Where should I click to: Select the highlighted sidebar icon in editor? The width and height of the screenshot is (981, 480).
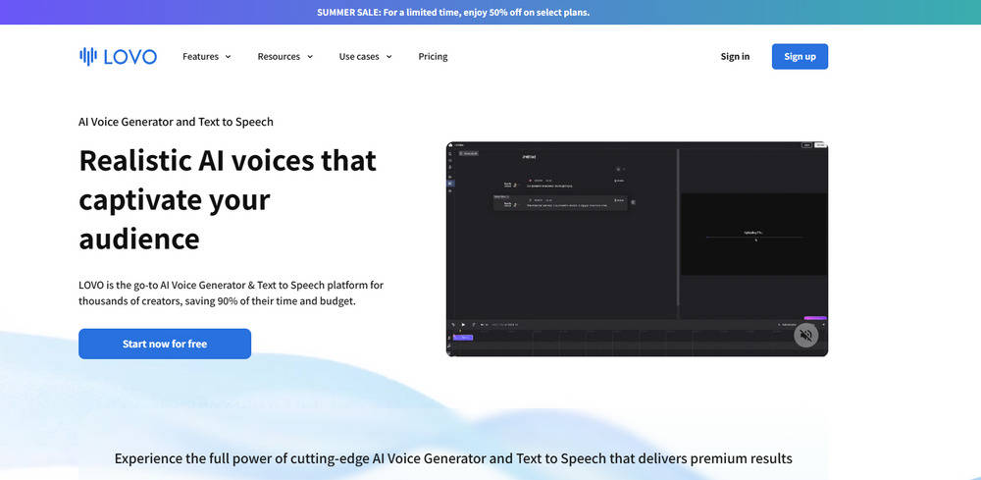tap(451, 184)
